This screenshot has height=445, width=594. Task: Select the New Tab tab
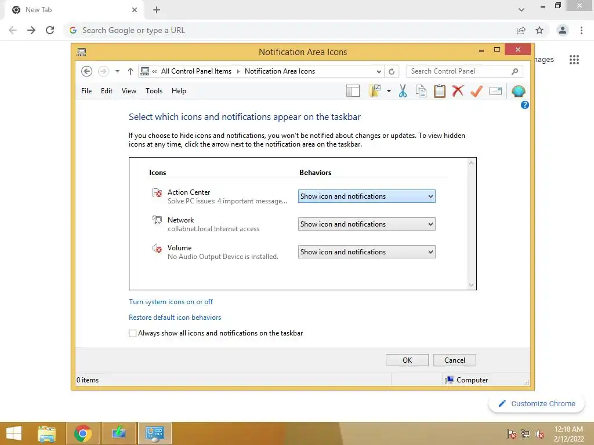pyautogui.click(x=74, y=10)
